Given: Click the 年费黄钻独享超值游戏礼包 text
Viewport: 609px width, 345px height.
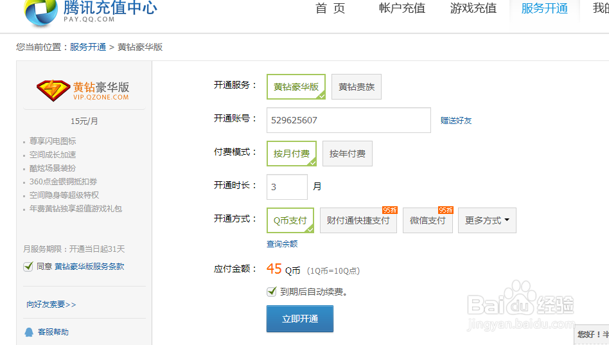Looking at the screenshot, I should click(76, 209).
